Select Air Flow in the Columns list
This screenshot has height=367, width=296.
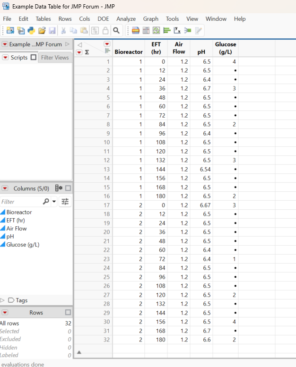(17, 229)
